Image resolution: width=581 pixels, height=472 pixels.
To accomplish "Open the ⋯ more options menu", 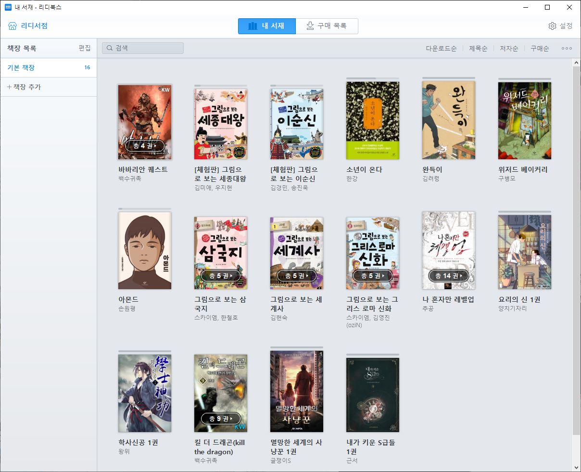I will click(x=566, y=48).
